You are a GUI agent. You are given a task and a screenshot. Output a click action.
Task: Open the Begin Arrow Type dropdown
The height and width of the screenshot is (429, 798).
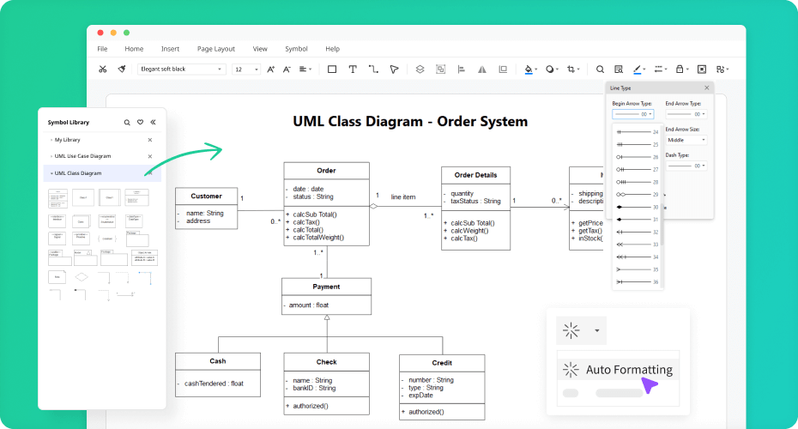[632, 114]
